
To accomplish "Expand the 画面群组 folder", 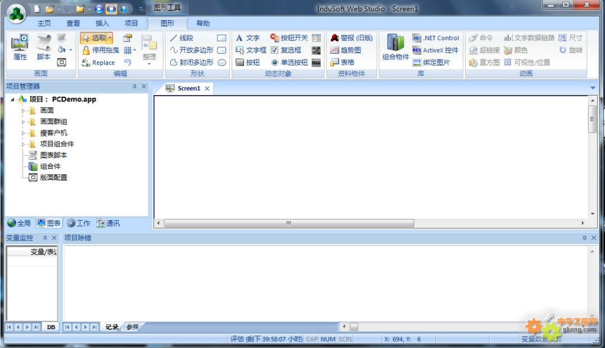I will [23, 122].
